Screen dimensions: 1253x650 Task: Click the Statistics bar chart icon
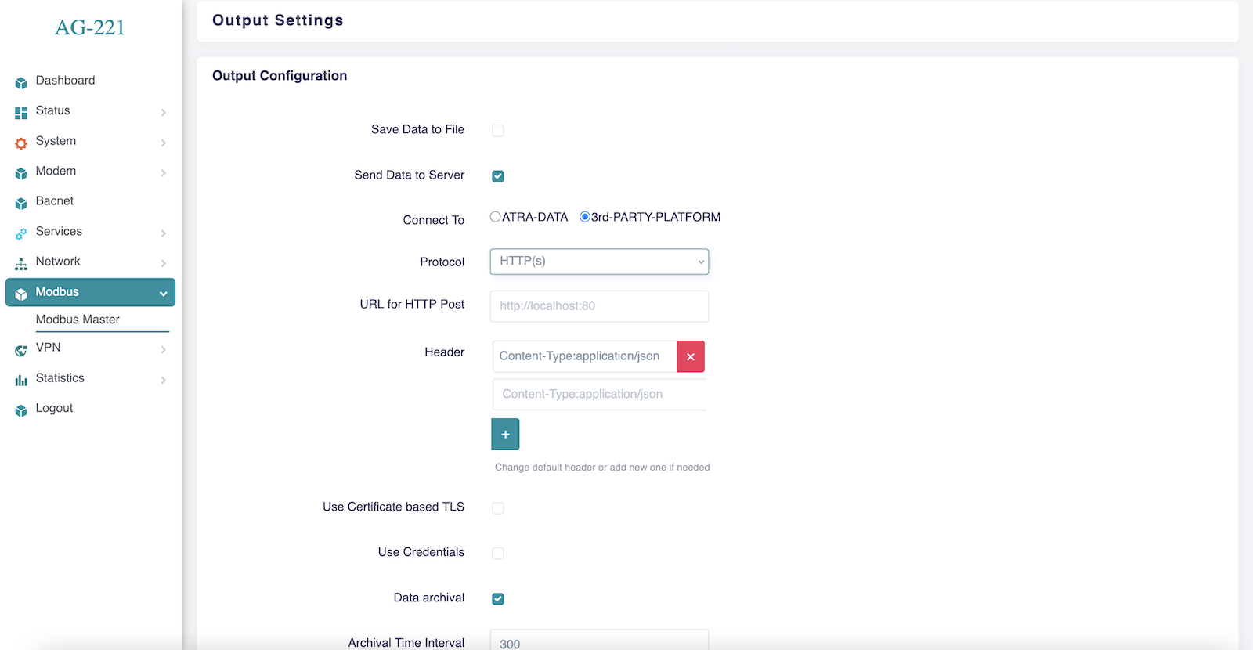click(x=21, y=381)
